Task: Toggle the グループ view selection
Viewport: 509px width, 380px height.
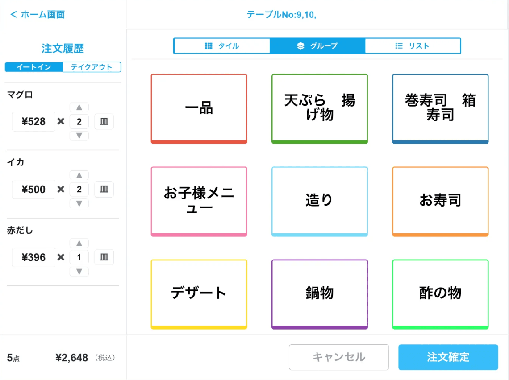Action: pyautogui.click(x=318, y=45)
